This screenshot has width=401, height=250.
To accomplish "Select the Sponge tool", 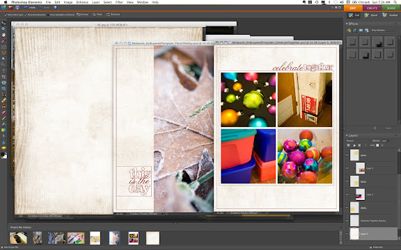I will pos(3,148).
